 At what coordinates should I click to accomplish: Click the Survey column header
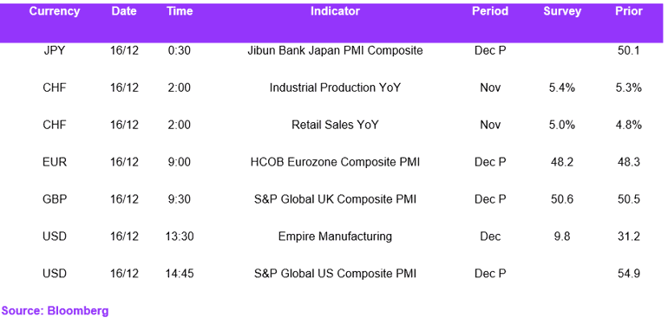[x=562, y=11]
